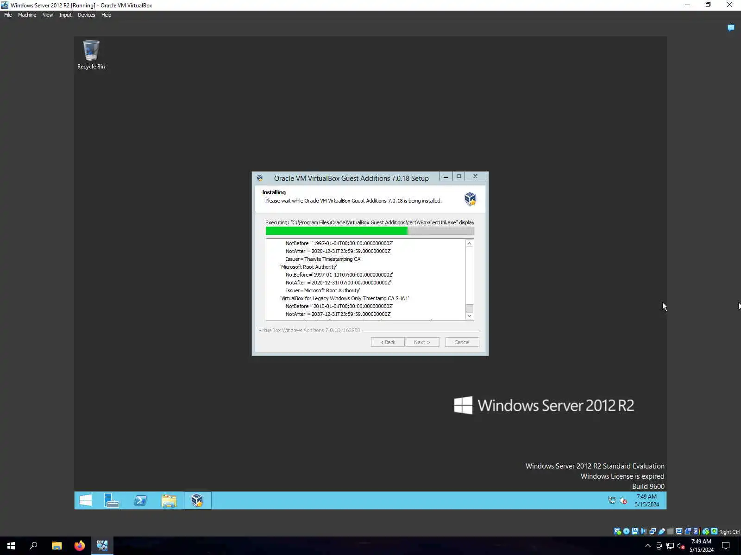Click the install log scrollbar thumb
741x555 pixels.
[469, 308]
